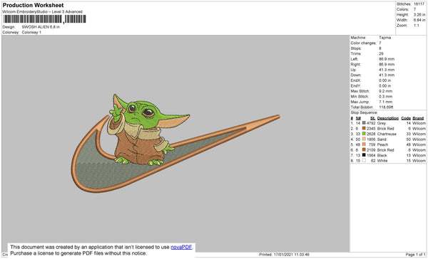The image size is (428, 259).
Task: Select the Chartreuse green thread swatch
Action: pos(364,134)
